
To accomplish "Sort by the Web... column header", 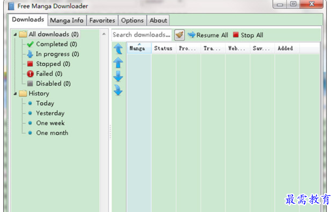I will pyautogui.click(x=238, y=48).
